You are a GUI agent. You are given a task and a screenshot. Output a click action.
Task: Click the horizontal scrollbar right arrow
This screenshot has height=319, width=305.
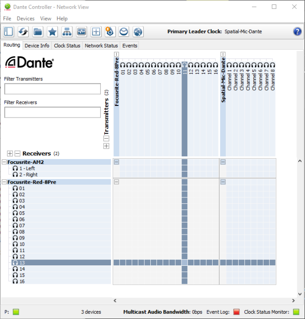point(293,301)
